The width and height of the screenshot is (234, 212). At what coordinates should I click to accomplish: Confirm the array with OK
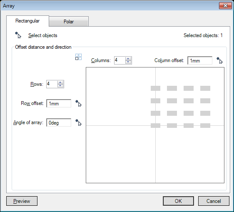(x=178, y=201)
